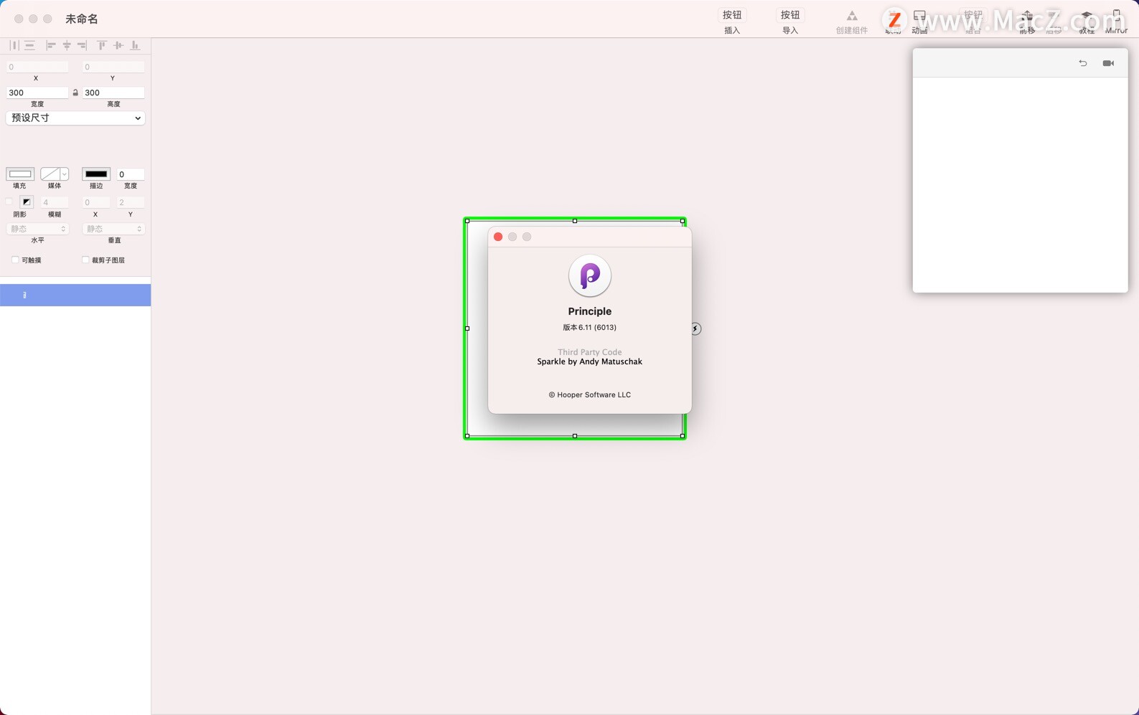Align selected layers to right edge
1139x715 pixels.
(x=82, y=45)
